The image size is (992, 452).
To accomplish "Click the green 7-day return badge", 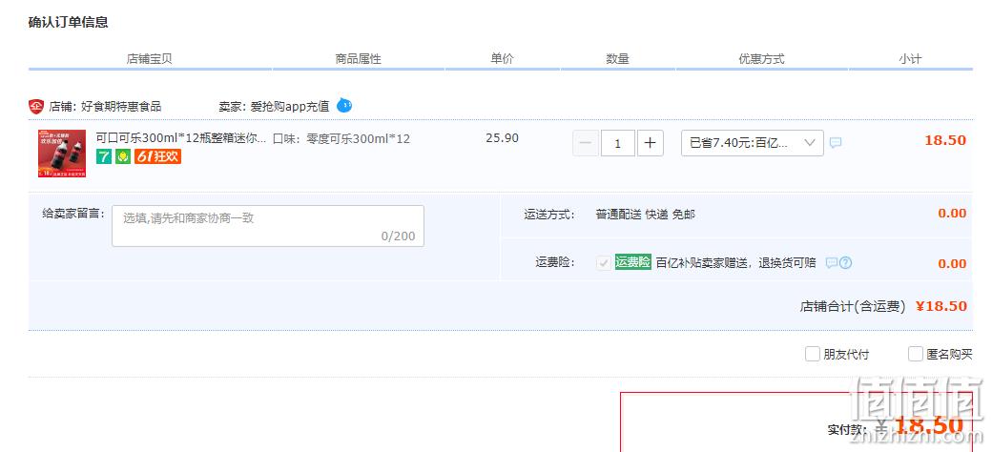I will [104, 156].
